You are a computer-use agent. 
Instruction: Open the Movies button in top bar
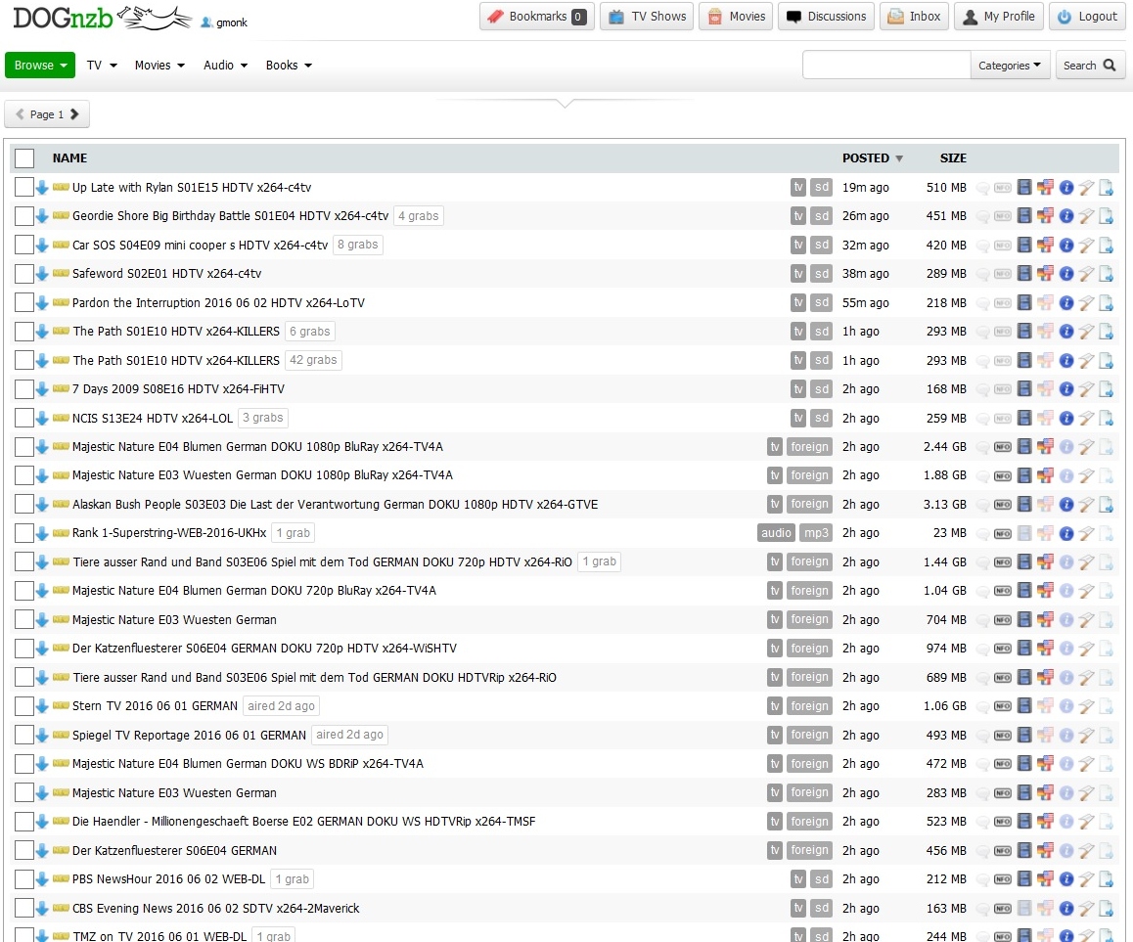coord(737,16)
